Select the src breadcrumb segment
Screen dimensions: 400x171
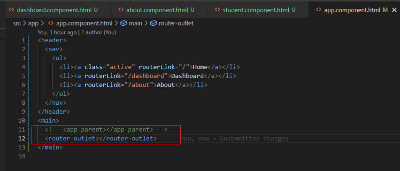click(x=17, y=23)
